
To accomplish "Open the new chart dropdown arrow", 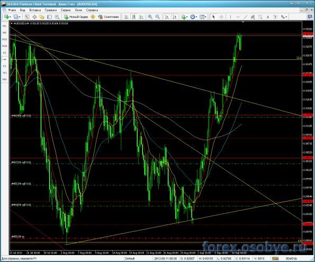I will coord(10,17).
